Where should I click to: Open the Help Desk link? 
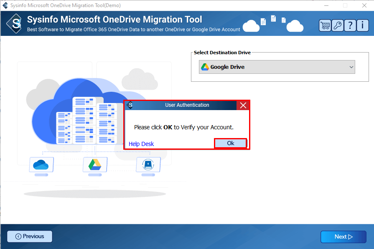tap(141, 144)
